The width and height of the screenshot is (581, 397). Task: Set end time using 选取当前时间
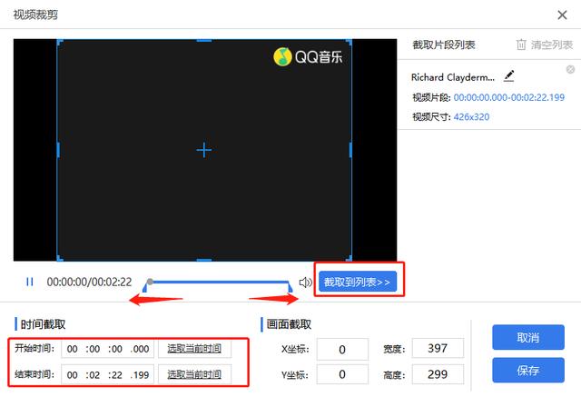click(194, 374)
